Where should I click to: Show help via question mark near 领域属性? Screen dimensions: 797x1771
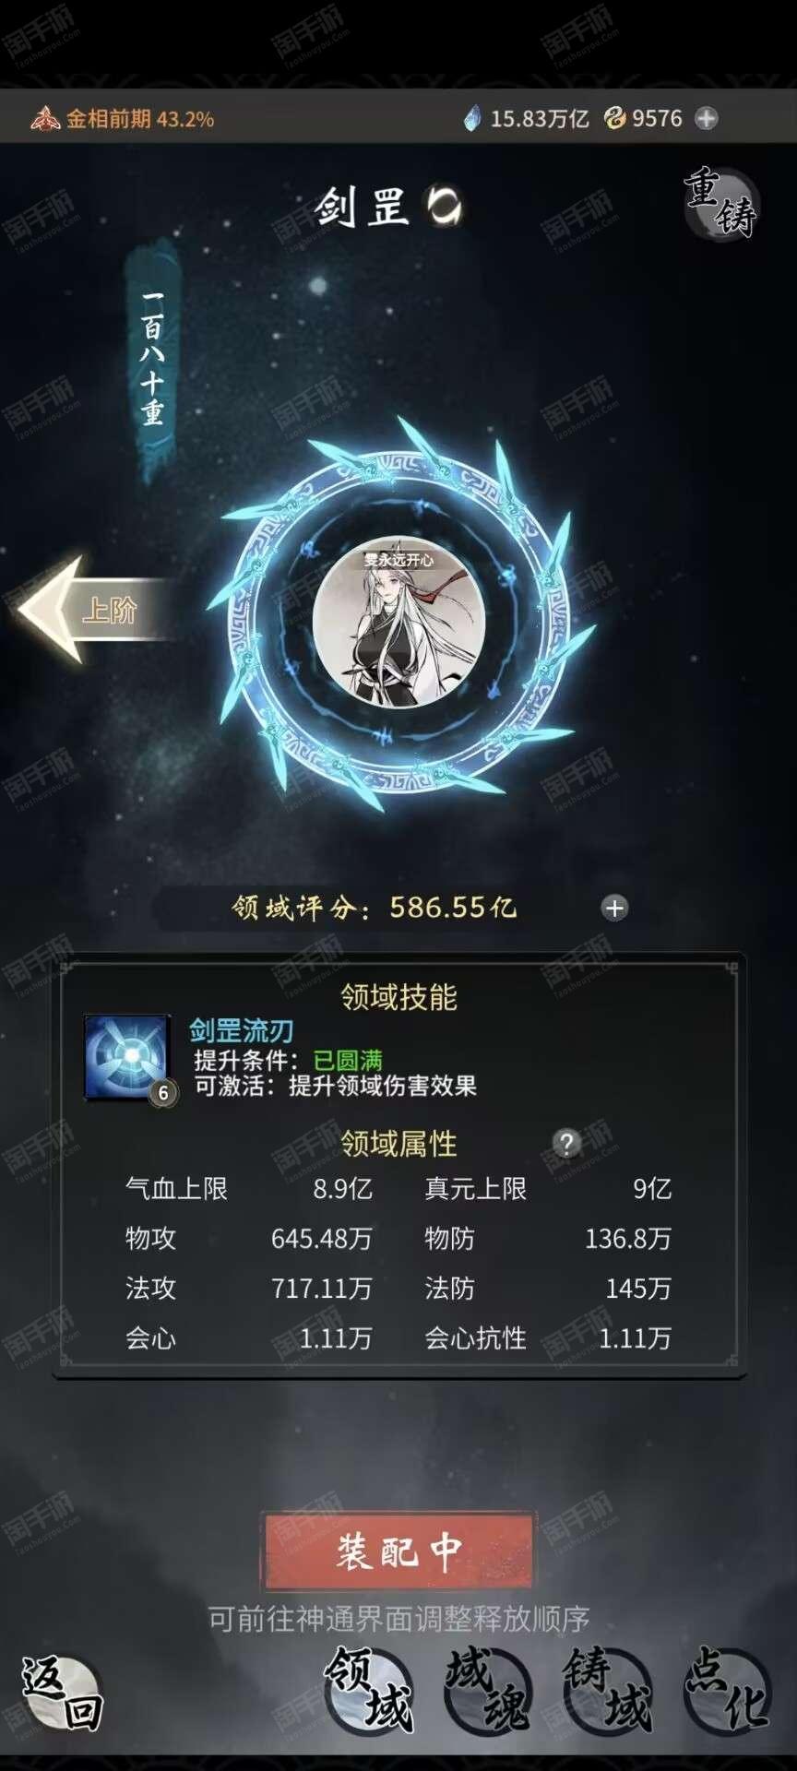(x=566, y=1144)
